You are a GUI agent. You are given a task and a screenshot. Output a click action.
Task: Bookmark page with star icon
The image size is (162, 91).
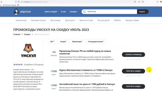pos(143,2)
